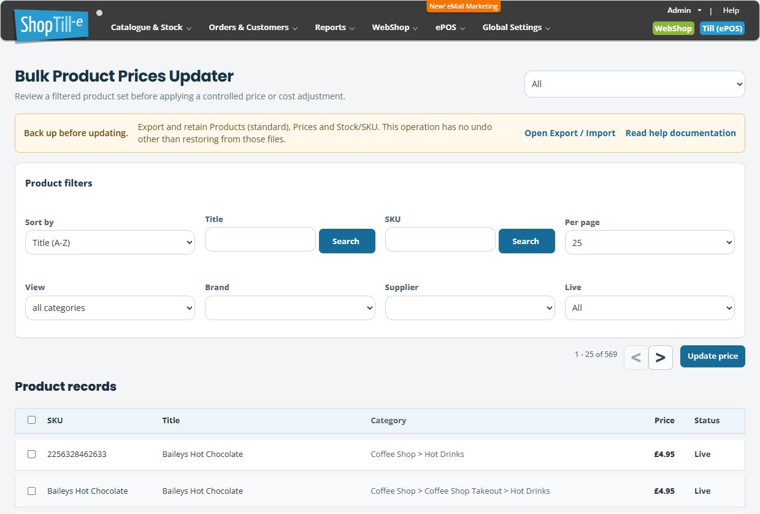Open the Brand filter dropdown

(290, 308)
